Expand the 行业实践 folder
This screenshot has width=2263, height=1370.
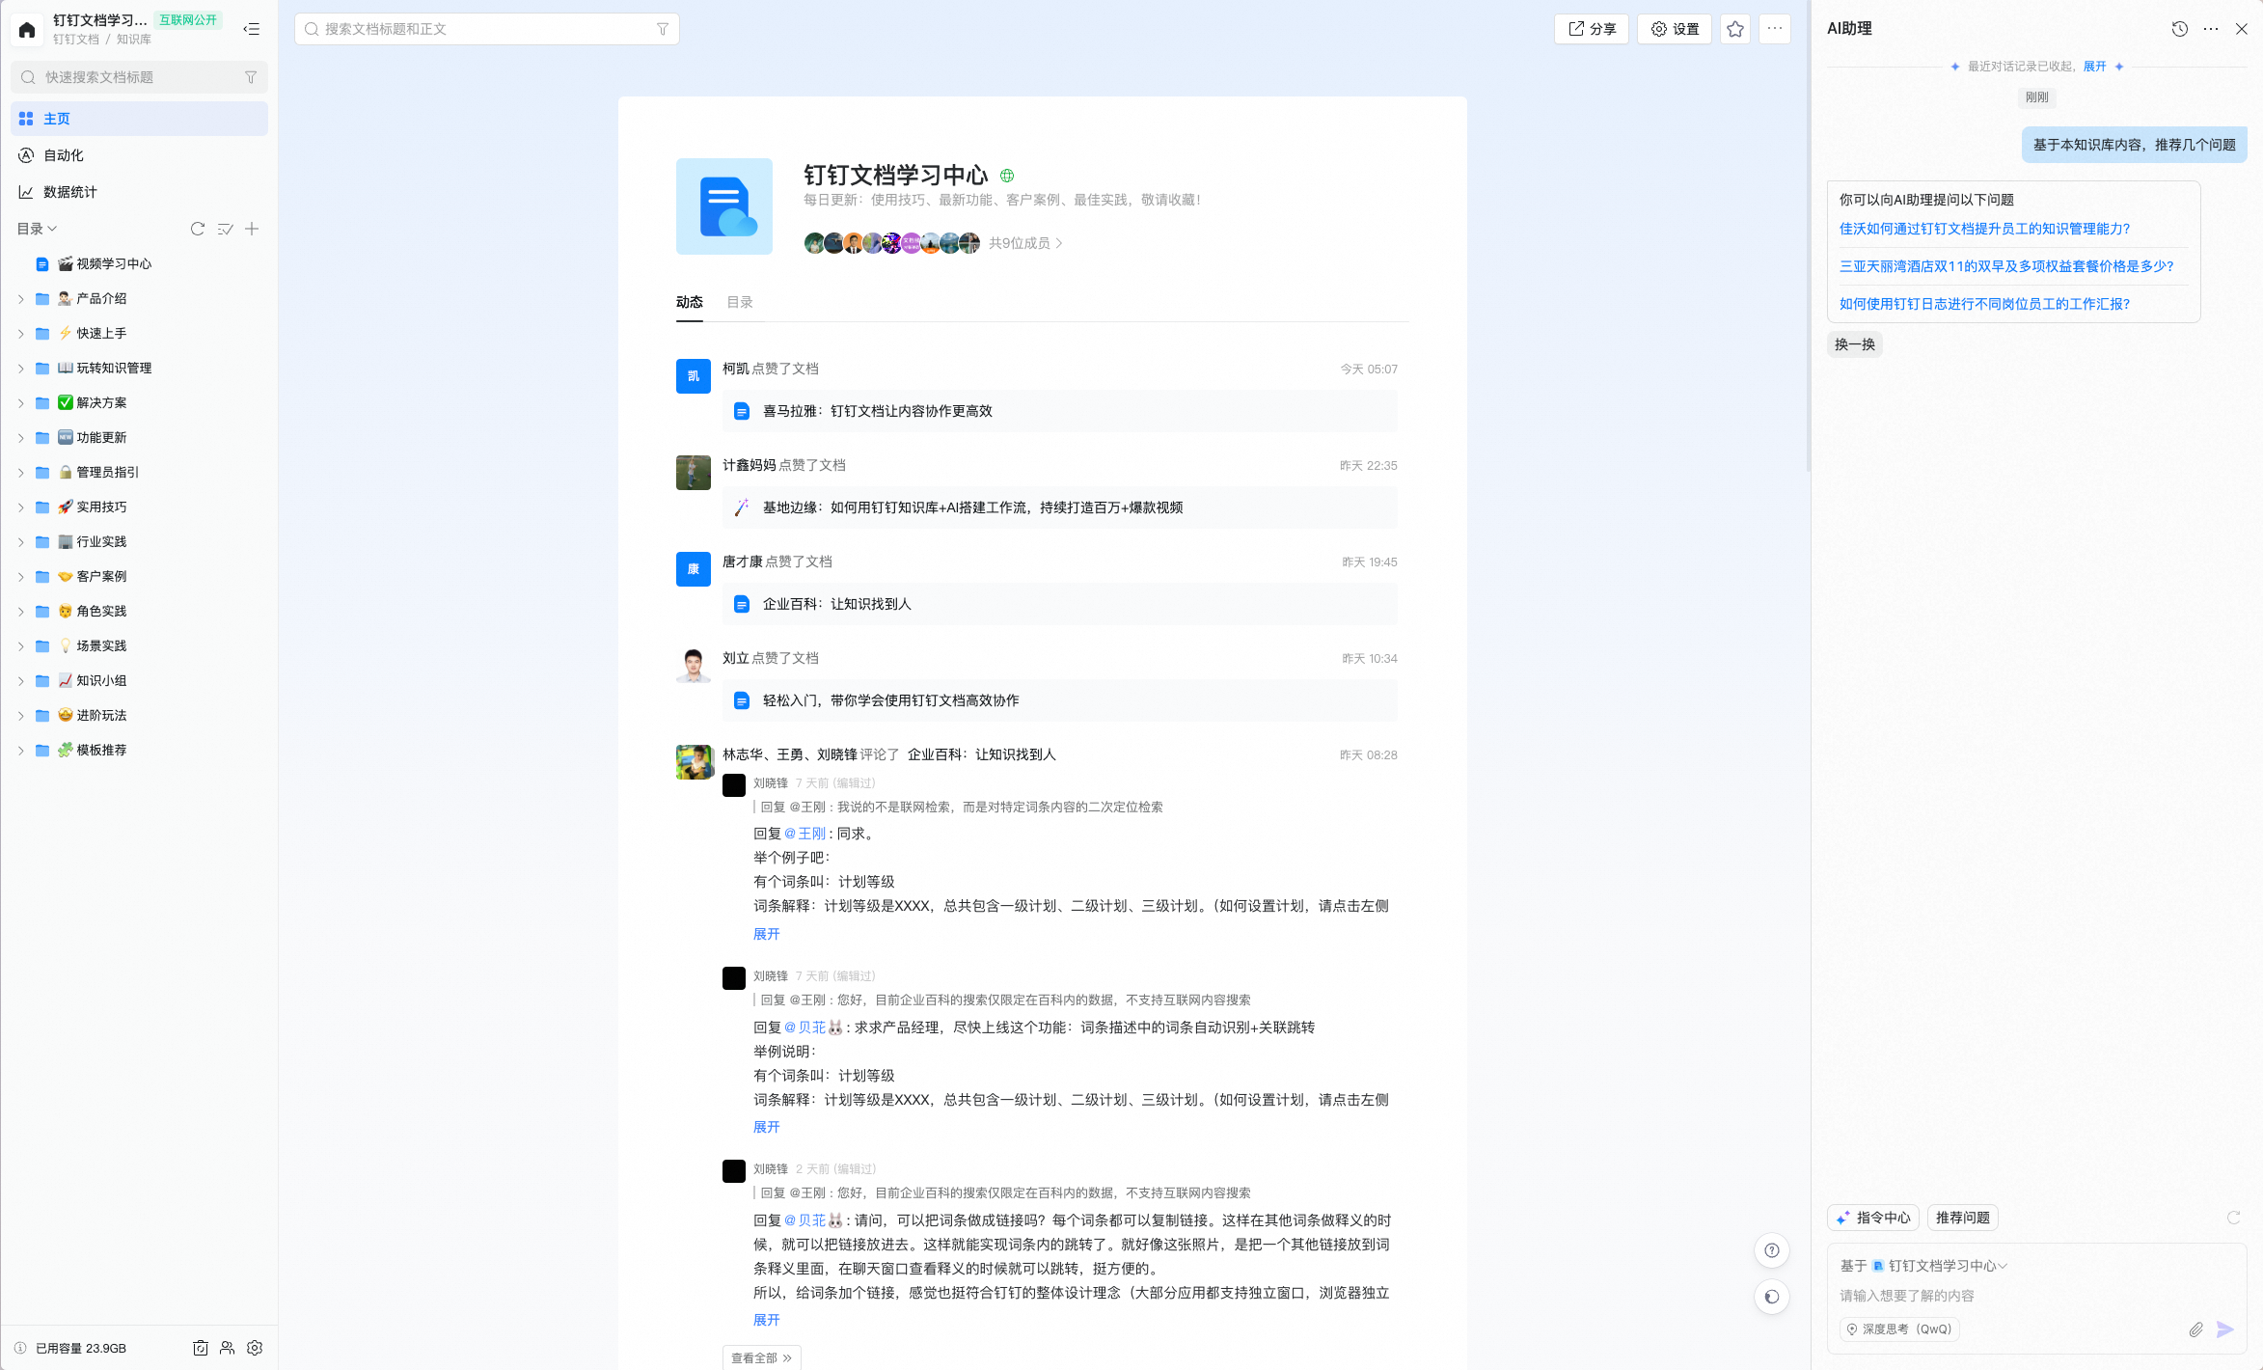point(21,542)
